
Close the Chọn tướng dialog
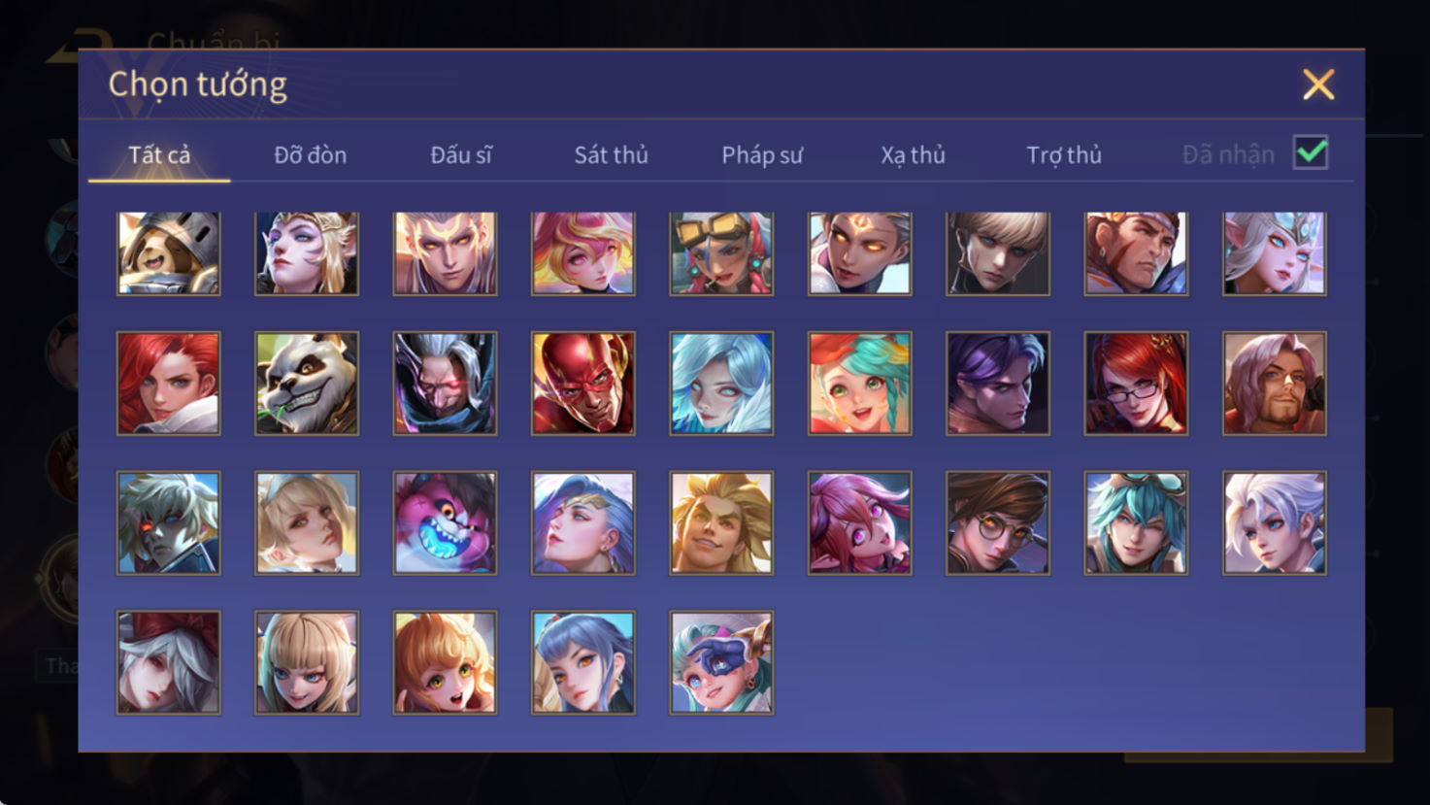(1318, 84)
